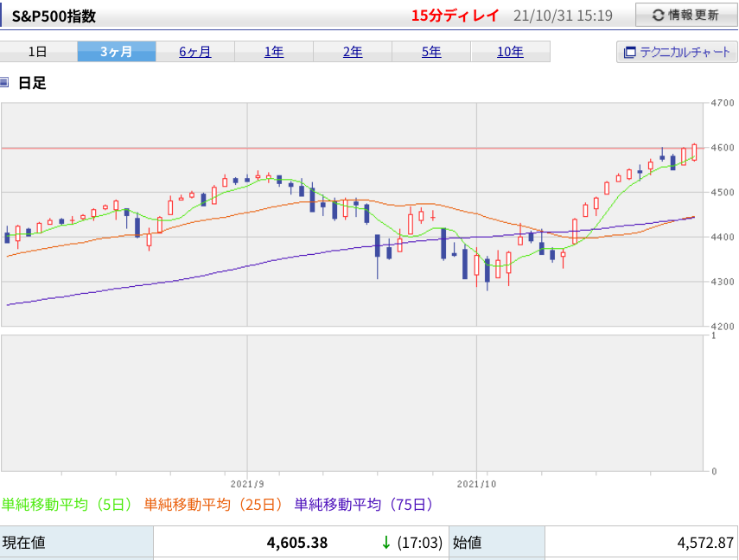Click the window icon beside テクニカルチャート

629,53
